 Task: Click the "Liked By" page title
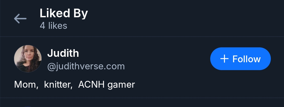[63, 13]
